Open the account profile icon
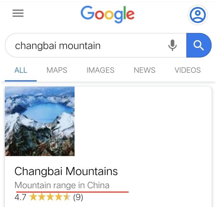The height and width of the screenshot is (207, 216). (x=198, y=15)
